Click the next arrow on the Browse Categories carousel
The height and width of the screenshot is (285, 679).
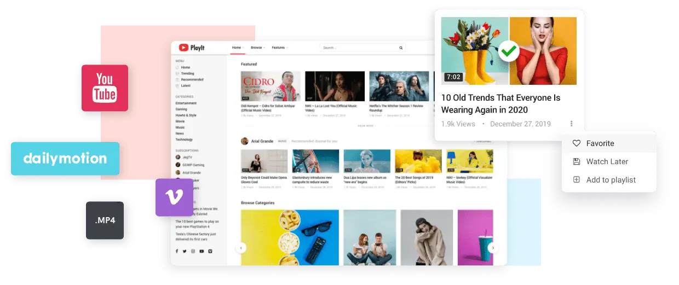pyautogui.click(x=493, y=248)
